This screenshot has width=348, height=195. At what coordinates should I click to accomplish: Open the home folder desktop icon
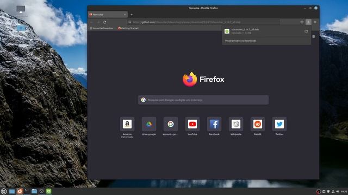tap(21, 28)
